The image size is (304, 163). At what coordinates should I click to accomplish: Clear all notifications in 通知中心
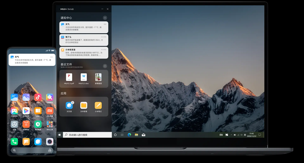point(105,17)
